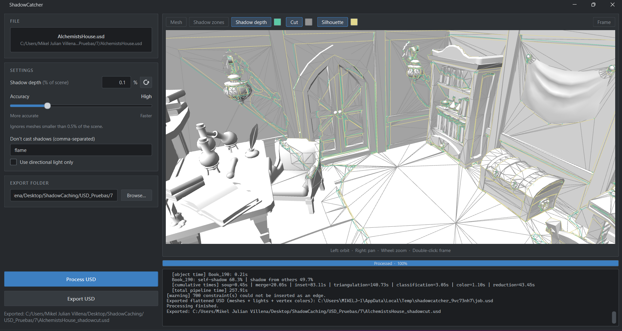Open the yellow Silhouette color swatch
Viewport: 622px width, 331px height.
(354, 22)
